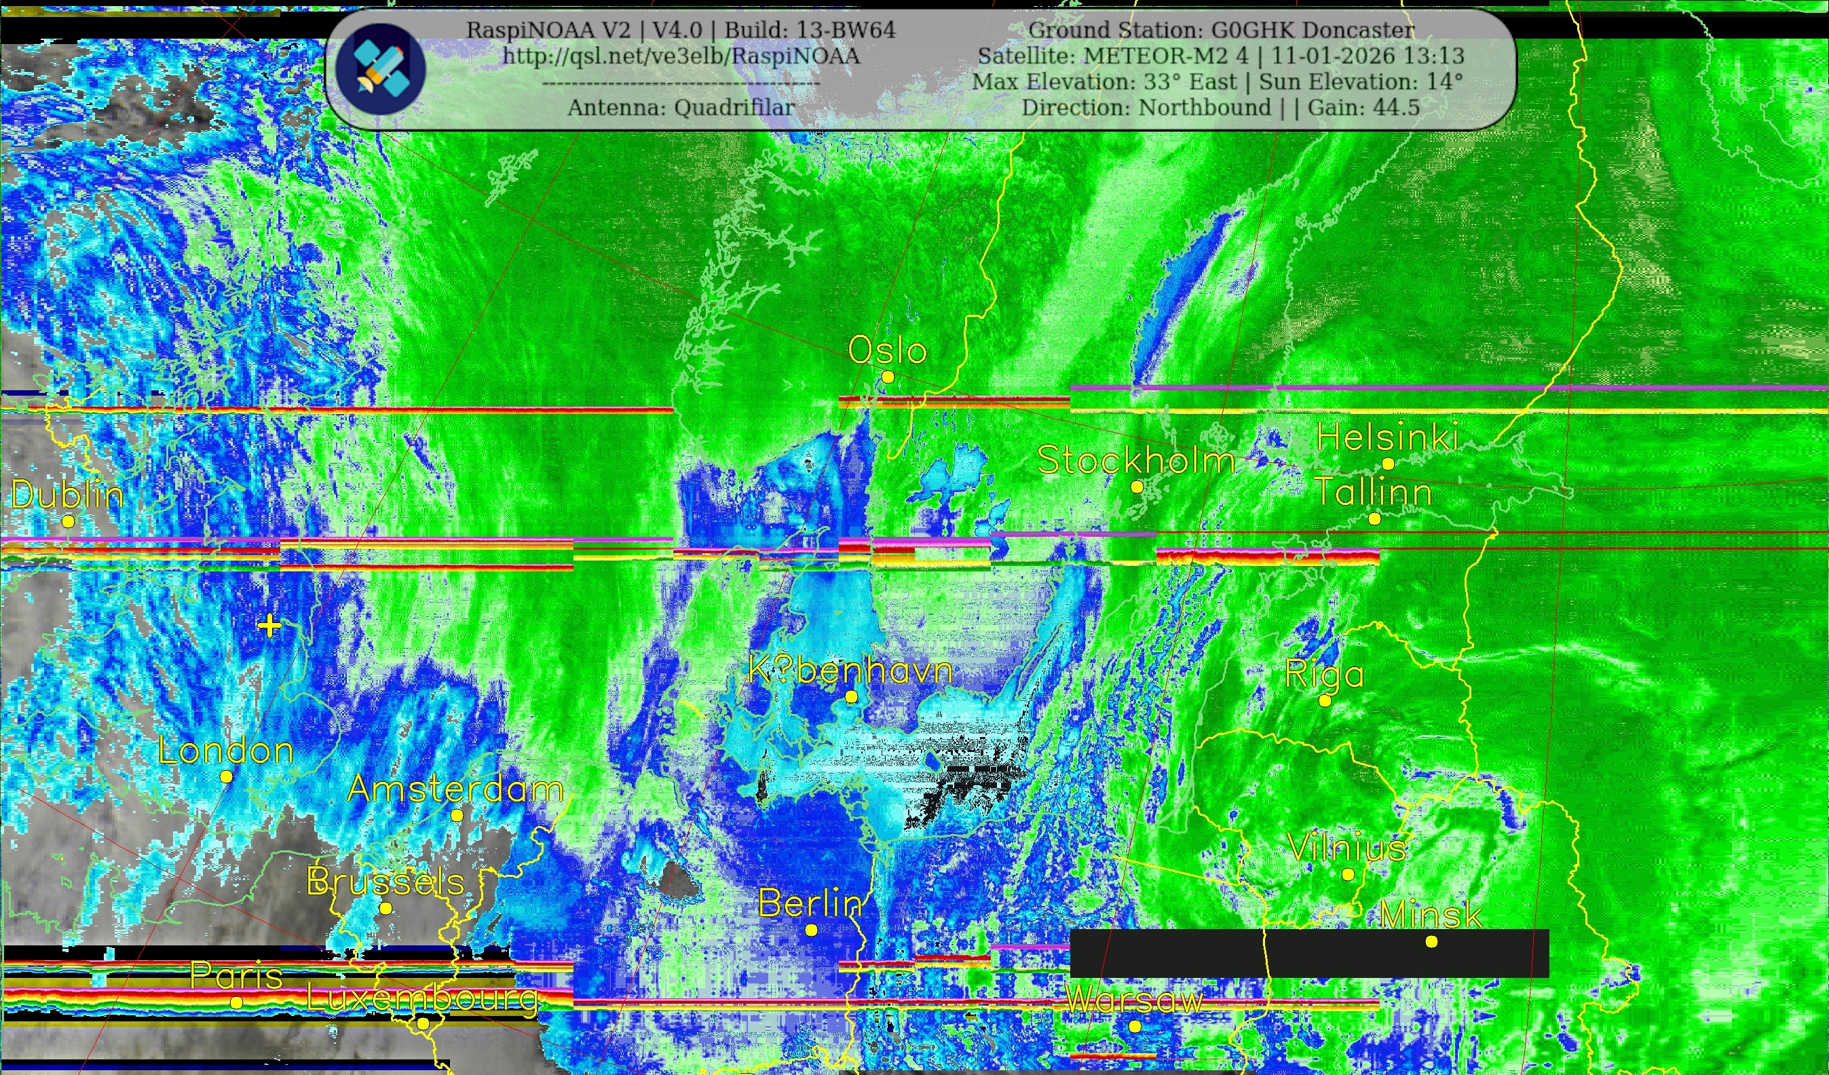This screenshot has width=1829, height=1075.
Task: Click the Helsinki city dot
Action: 1389,464
